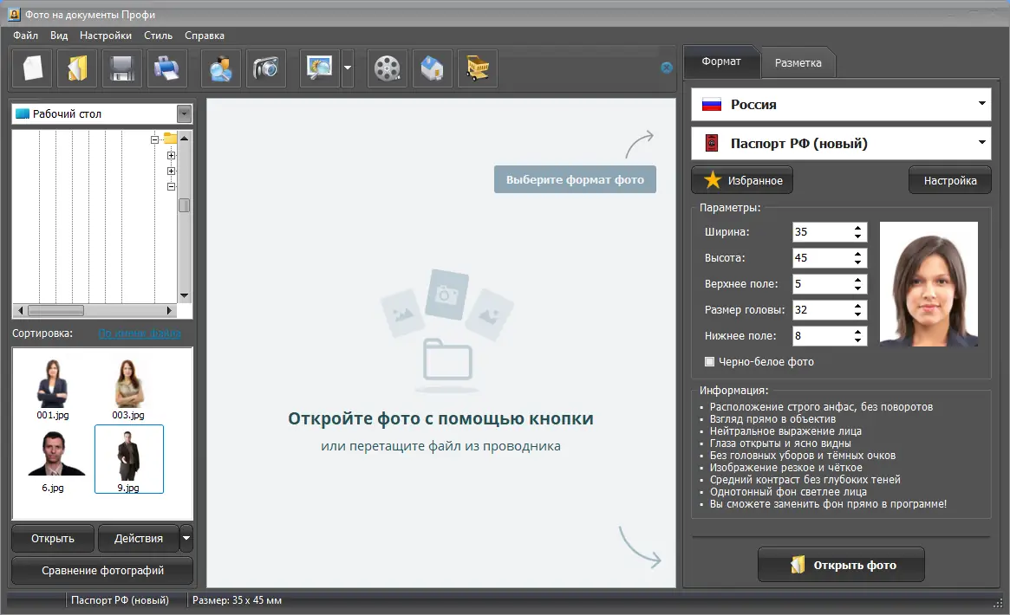Open printing using printer toolbar icon

tap(166, 68)
